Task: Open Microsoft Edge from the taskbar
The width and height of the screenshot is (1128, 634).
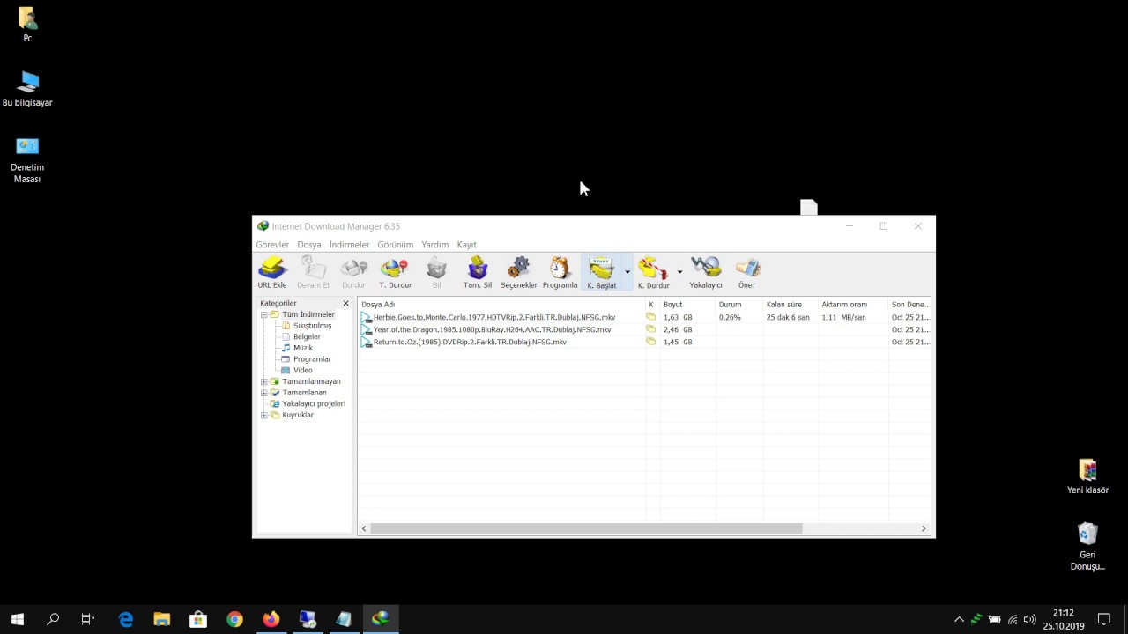Action: tap(126, 619)
